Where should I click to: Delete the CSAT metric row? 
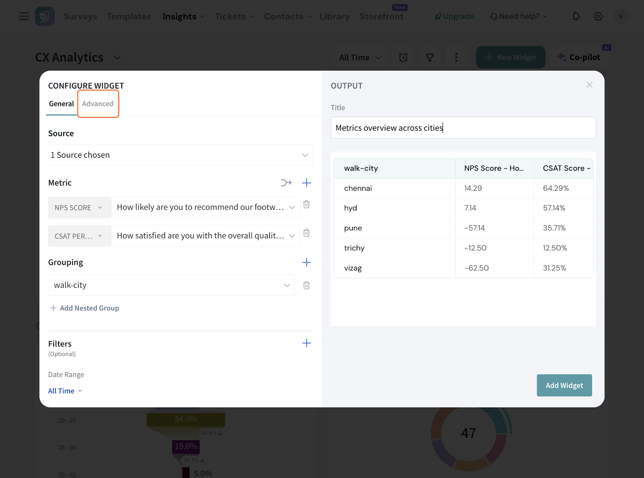[306, 233]
